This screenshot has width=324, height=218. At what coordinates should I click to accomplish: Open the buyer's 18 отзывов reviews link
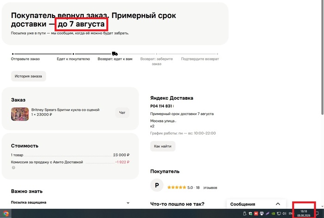pos(206,188)
